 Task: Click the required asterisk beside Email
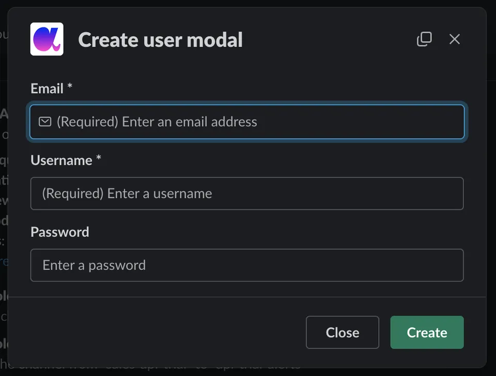pos(70,86)
